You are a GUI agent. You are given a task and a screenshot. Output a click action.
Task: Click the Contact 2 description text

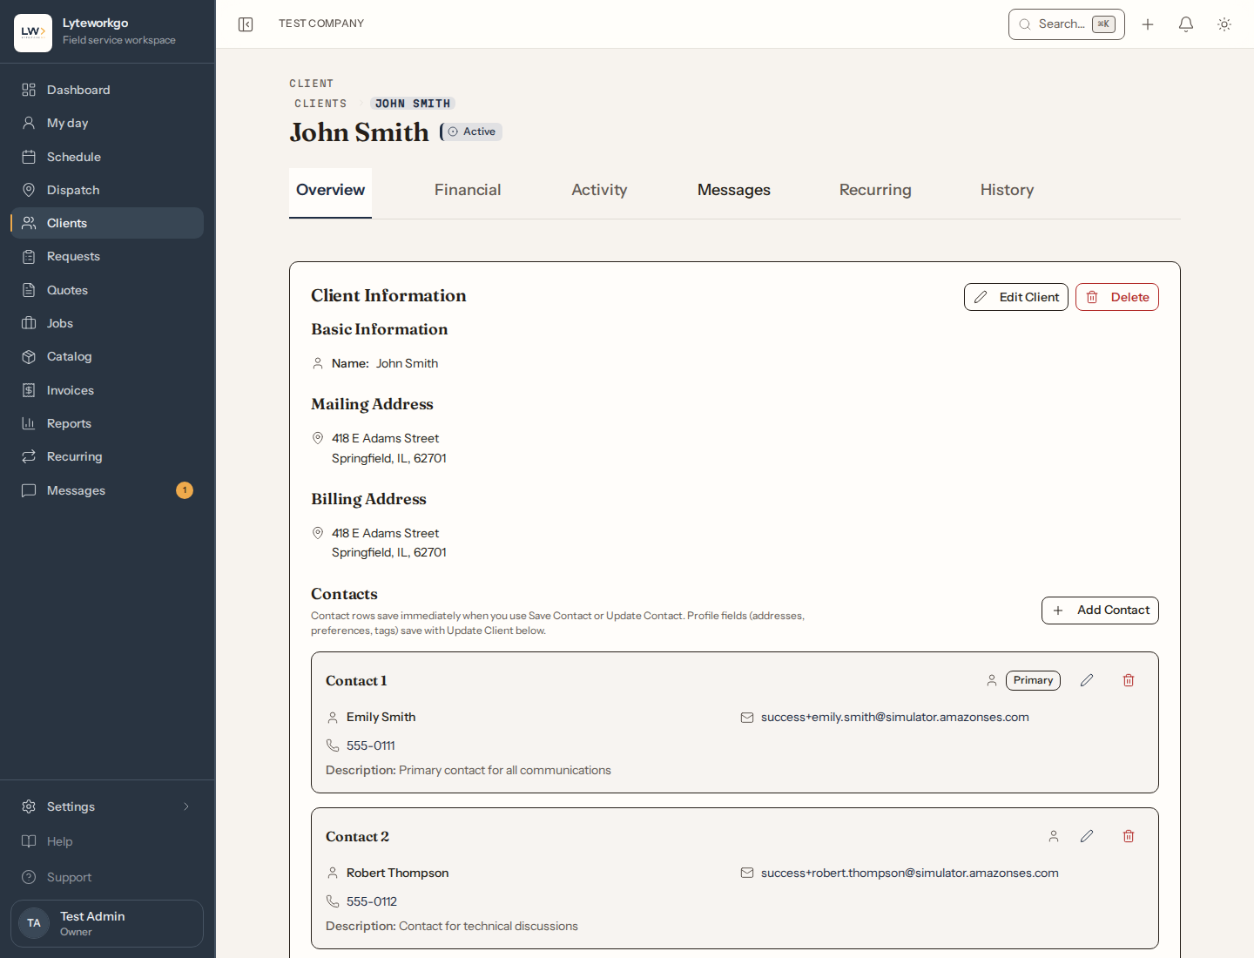452,926
